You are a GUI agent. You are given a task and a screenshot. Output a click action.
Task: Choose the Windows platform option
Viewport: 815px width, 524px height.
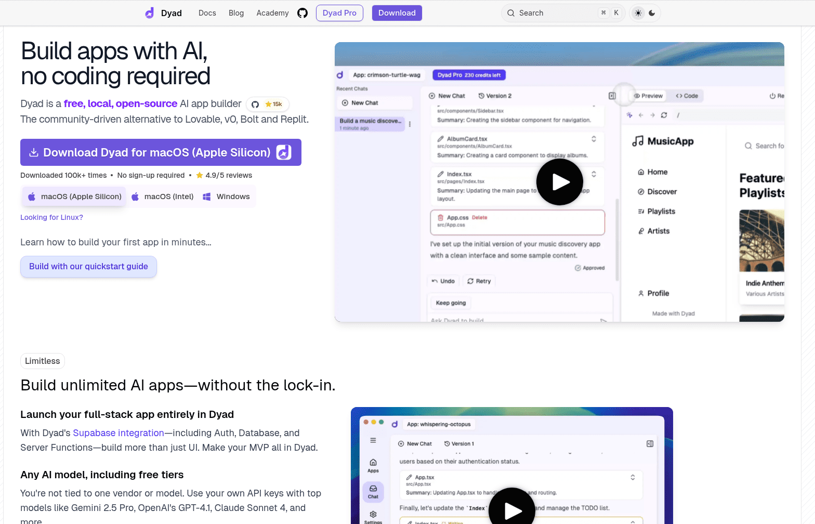226,197
